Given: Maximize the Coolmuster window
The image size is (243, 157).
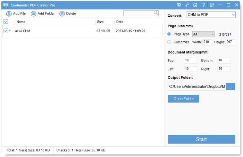Looking at the screenshot, I should [x=228, y=5].
